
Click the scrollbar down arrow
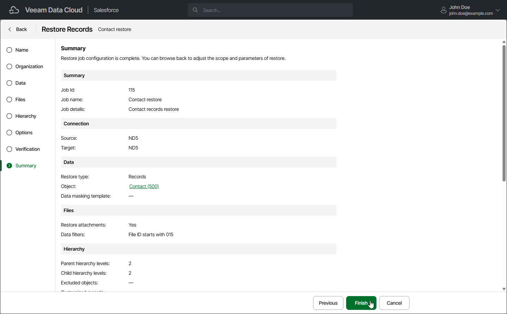[504, 289]
